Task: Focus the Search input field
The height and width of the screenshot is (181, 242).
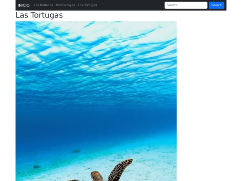Action: click(x=186, y=5)
